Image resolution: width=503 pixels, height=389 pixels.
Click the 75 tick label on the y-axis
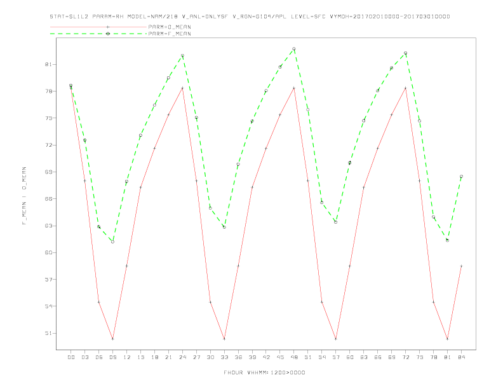pyautogui.click(x=48, y=118)
